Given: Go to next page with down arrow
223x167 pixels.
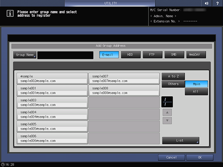Looking at the screenshot, I should 167,121.
